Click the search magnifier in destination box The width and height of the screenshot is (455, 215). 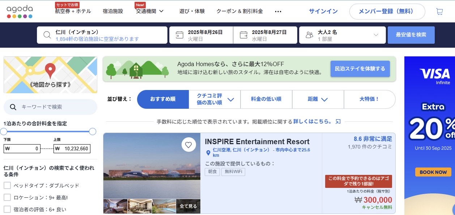coord(47,35)
